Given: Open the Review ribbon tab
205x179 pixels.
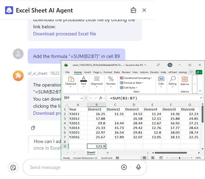Looking at the screenshot, I should [126, 72].
